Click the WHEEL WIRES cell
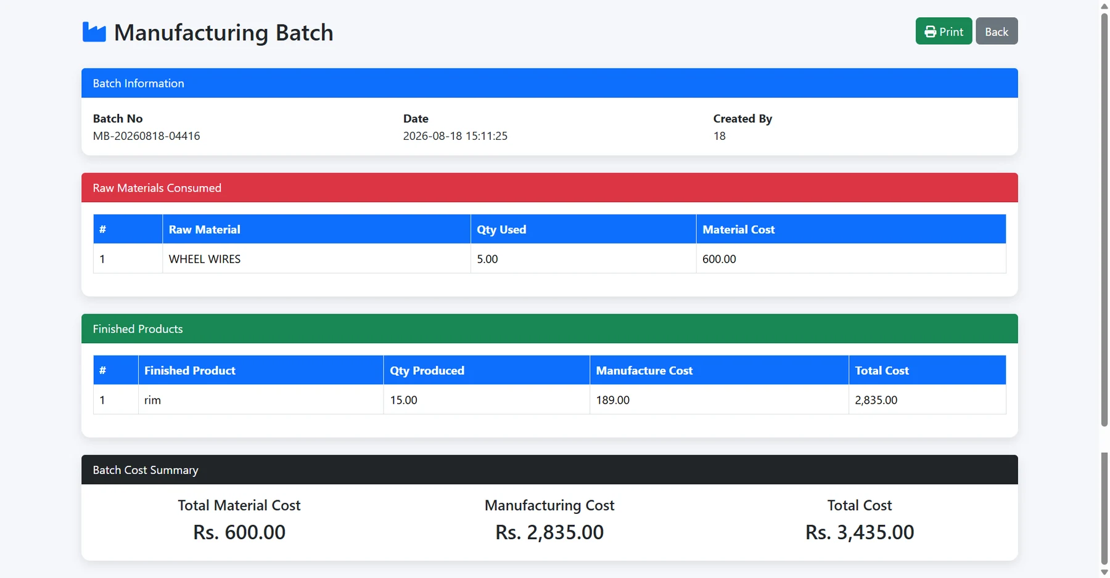The height and width of the screenshot is (578, 1110). (316, 259)
